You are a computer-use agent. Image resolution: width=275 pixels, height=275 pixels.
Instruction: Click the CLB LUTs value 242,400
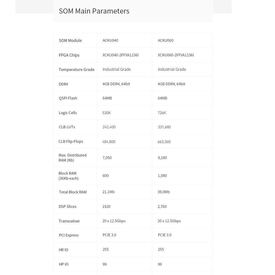click(x=109, y=127)
